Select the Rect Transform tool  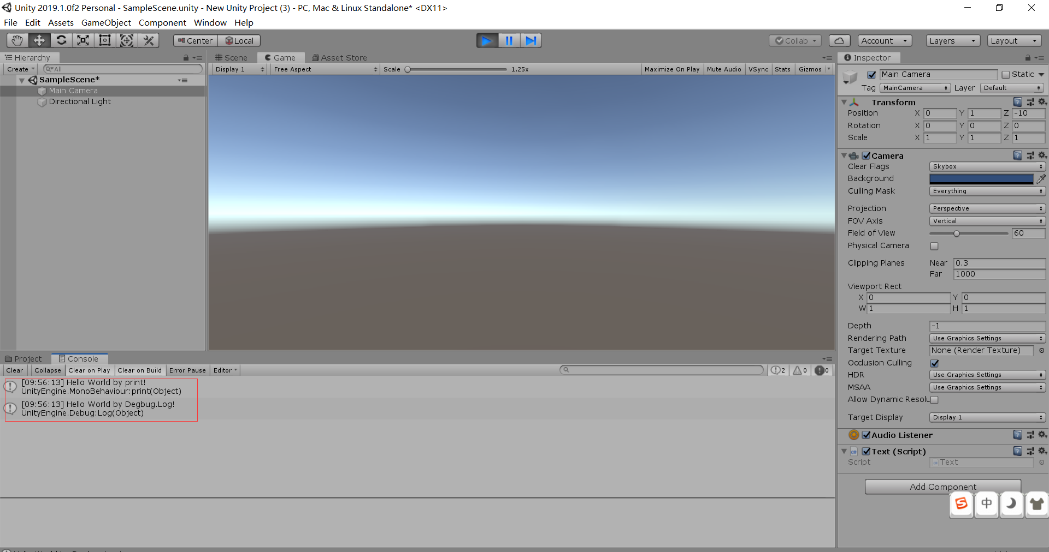pos(104,40)
